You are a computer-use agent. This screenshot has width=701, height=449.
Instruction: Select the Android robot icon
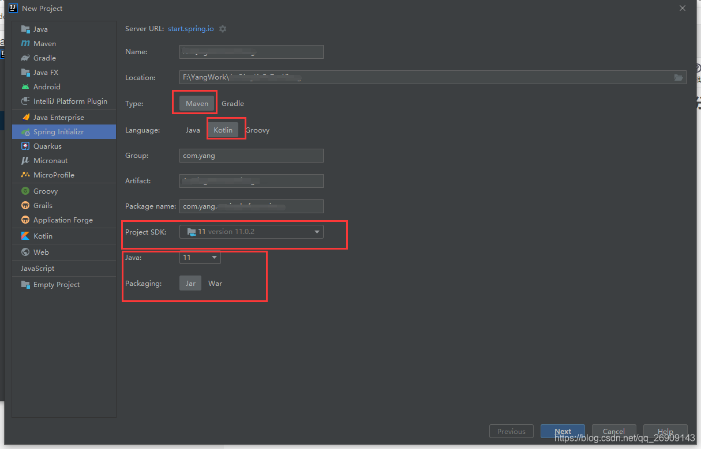coord(25,86)
